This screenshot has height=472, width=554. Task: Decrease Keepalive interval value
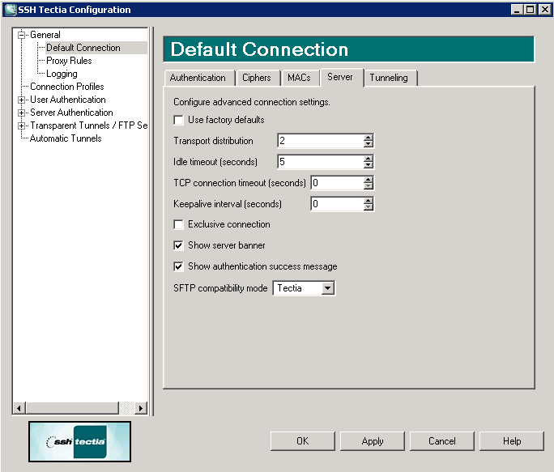tap(369, 207)
